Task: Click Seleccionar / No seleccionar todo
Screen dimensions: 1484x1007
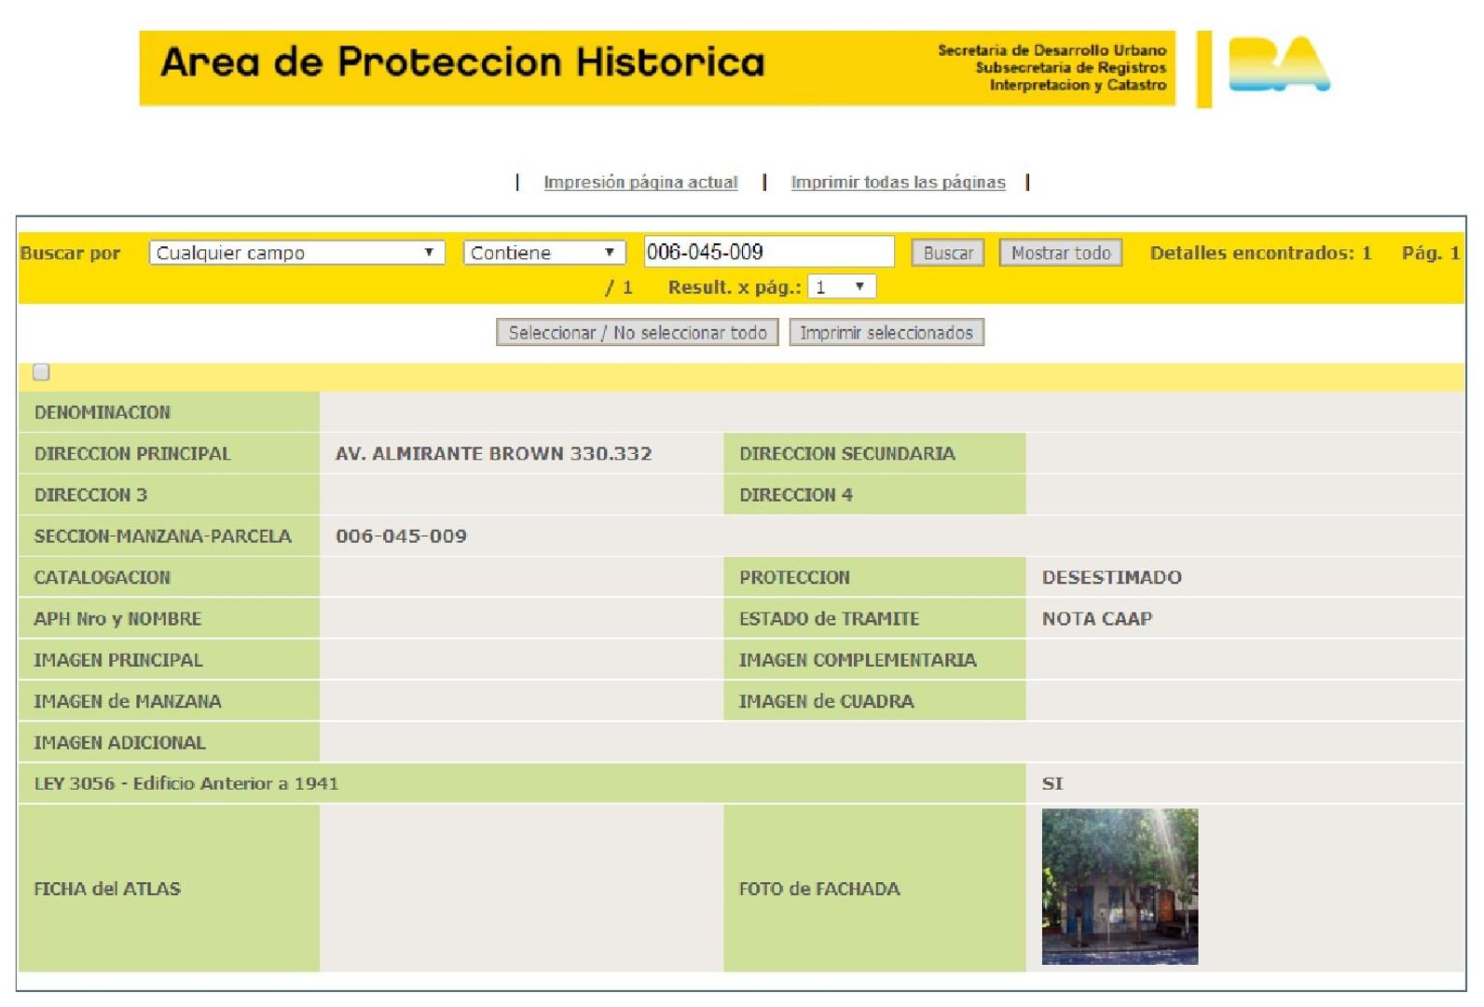Action: pyautogui.click(x=637, y=333)
